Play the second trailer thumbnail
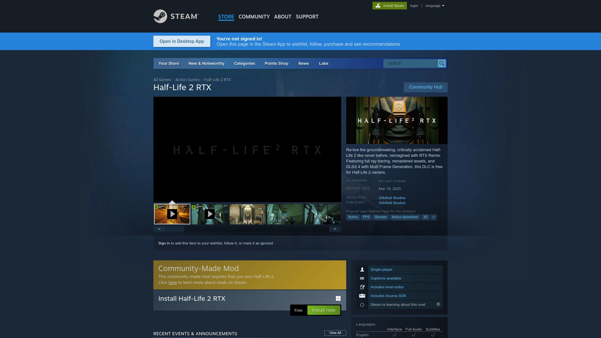Screen dimensions: 601x338 point(210,214)
